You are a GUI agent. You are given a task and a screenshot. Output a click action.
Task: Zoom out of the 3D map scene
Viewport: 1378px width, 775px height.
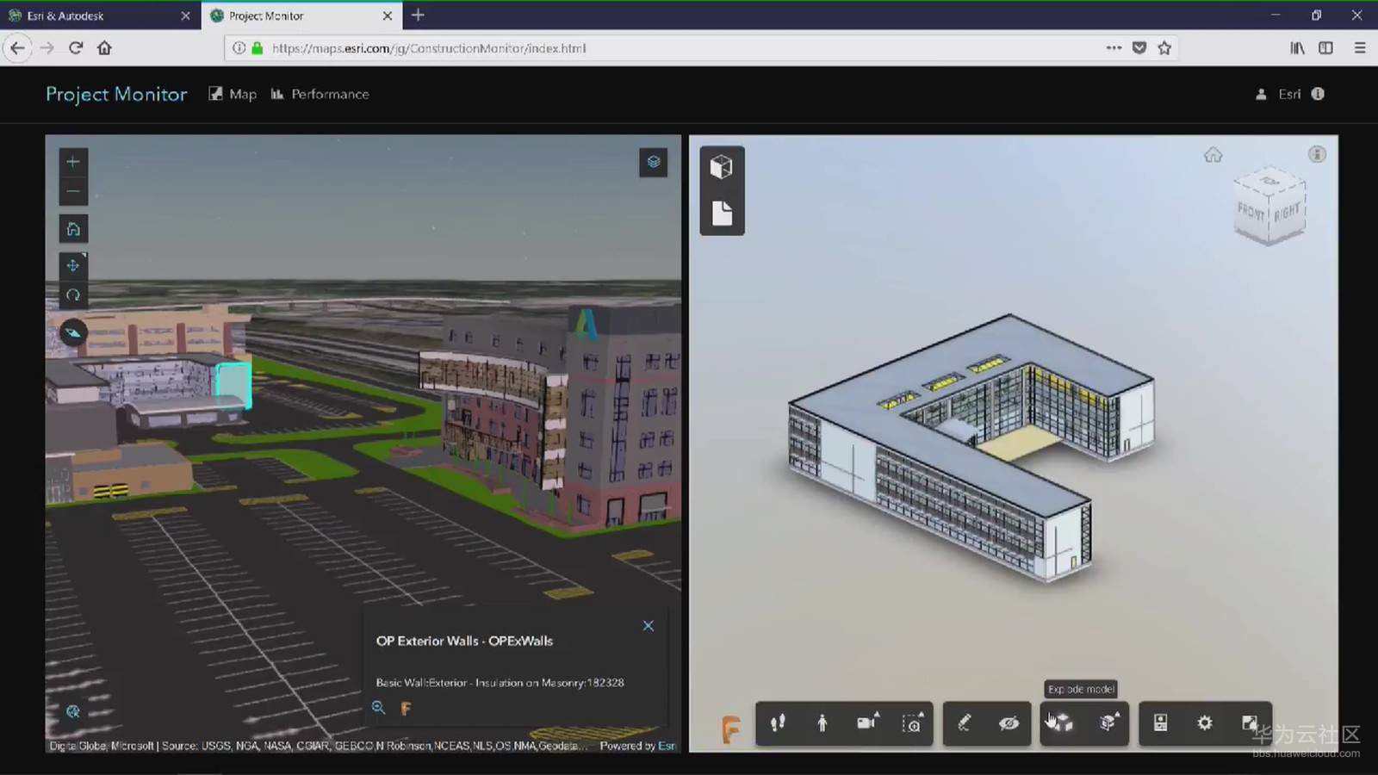[73, 191]
